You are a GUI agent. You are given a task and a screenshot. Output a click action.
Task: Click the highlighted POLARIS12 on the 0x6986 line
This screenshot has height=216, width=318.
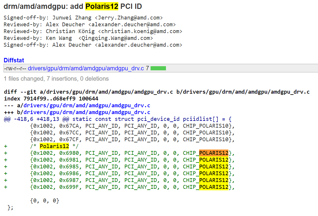point(214,173)
